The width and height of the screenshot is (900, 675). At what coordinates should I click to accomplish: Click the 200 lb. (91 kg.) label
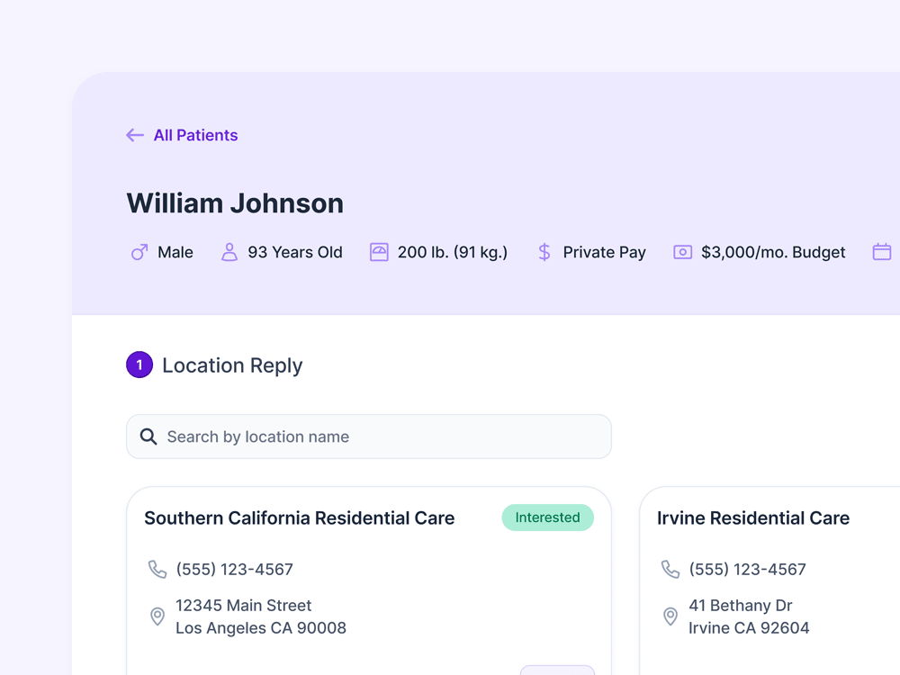[x=453, y=253]
